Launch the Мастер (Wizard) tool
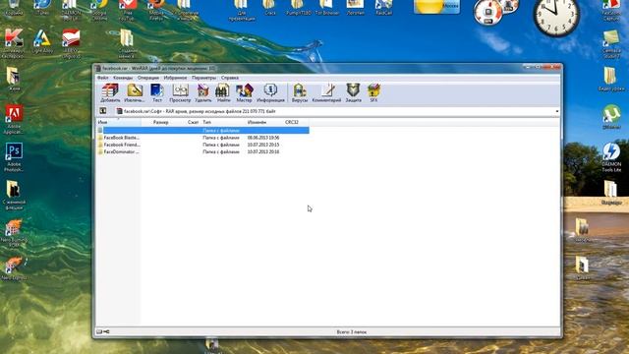 pyautogui.click(x=244, y=93)
